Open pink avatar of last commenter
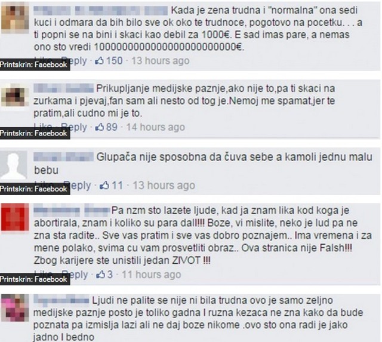The width and height of the screenshot is (382, 342). pyautogui.click(x=15, y=308)
